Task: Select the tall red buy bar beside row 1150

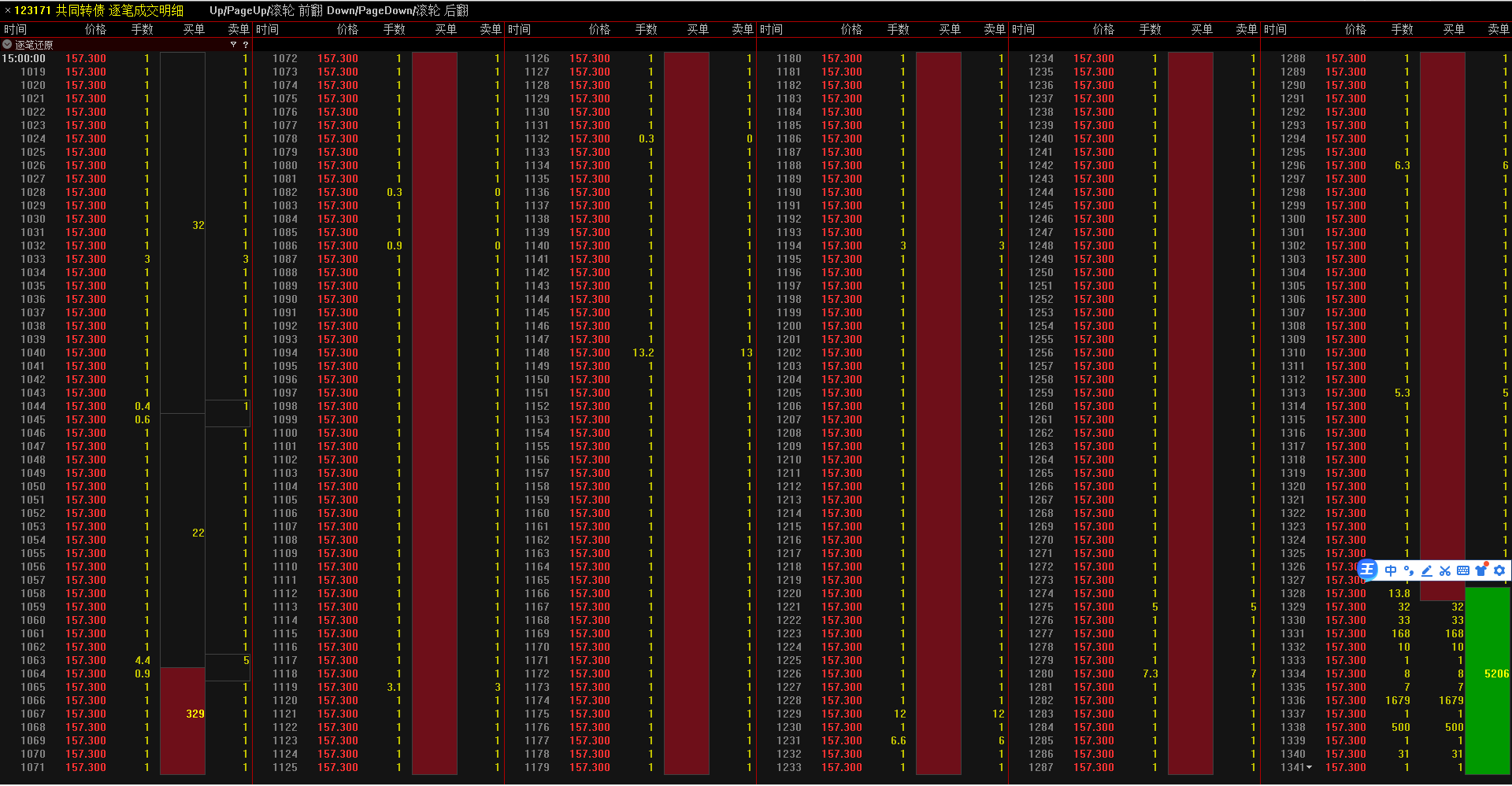Action: [687, 413]
